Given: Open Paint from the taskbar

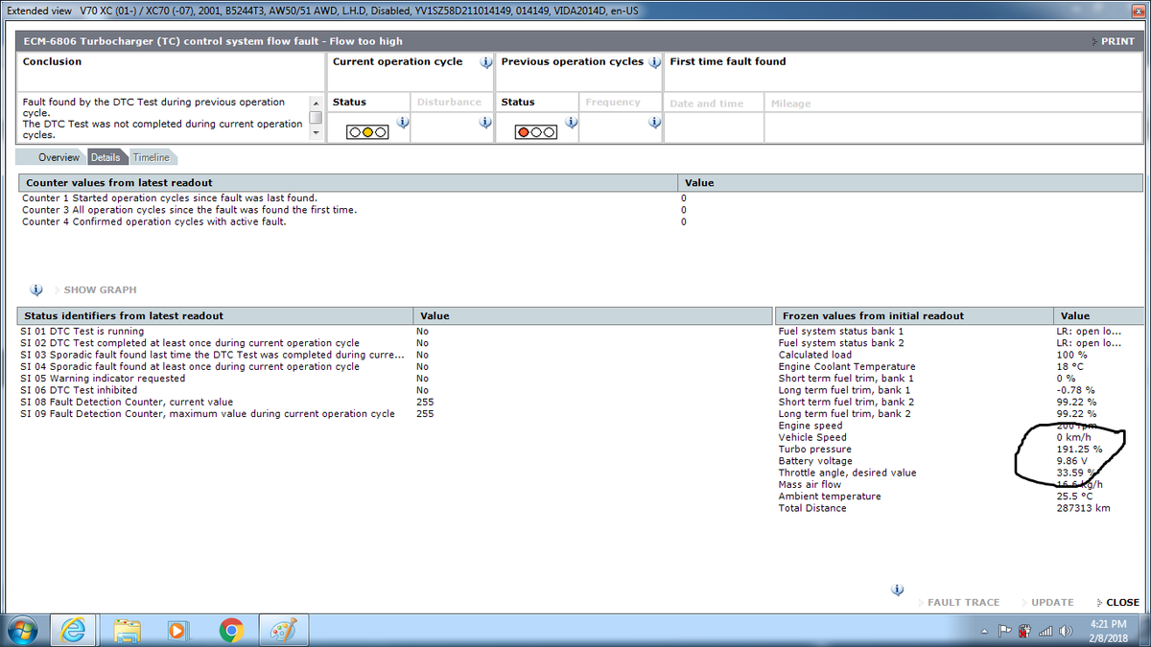Looking at the screenshot, I should [x=283, y=630].
